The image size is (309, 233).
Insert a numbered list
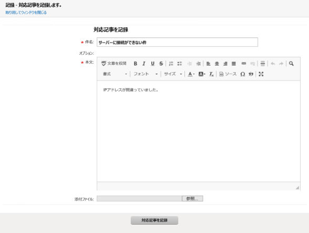(171, 64)
